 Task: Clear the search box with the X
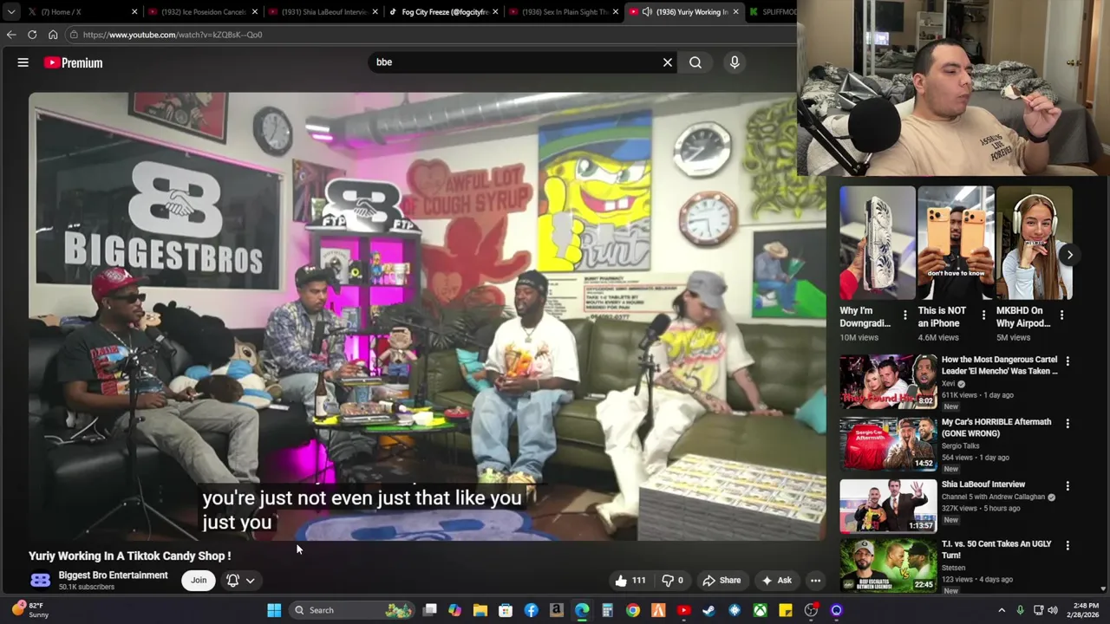(x=668, y=62)
